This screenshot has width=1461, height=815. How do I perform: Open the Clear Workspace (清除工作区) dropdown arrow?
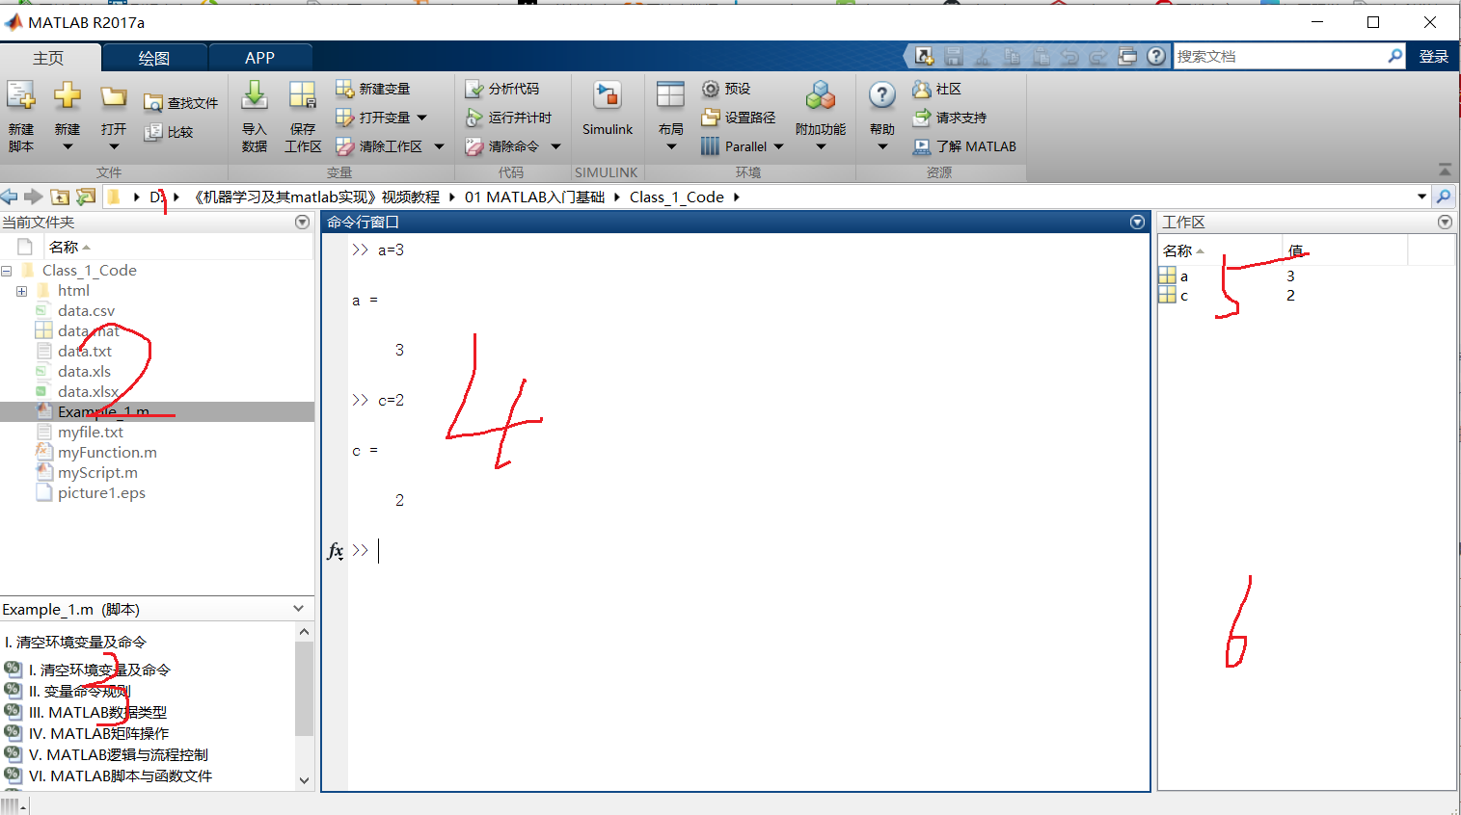click(x=439, y=146)
